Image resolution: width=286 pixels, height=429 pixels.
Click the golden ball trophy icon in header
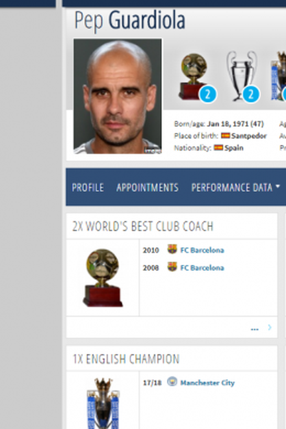tap(194, 76)
